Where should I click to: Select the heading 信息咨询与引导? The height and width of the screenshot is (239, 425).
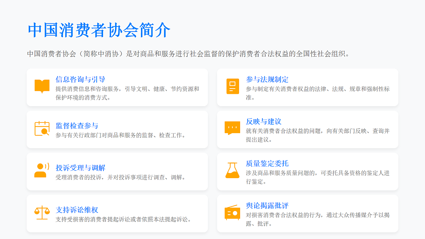(x=80, y=79)
